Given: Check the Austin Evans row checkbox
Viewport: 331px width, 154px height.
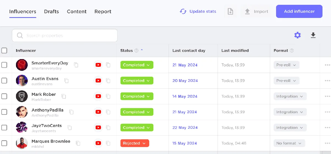Looking at the screenshot, I should coord(4,81).
